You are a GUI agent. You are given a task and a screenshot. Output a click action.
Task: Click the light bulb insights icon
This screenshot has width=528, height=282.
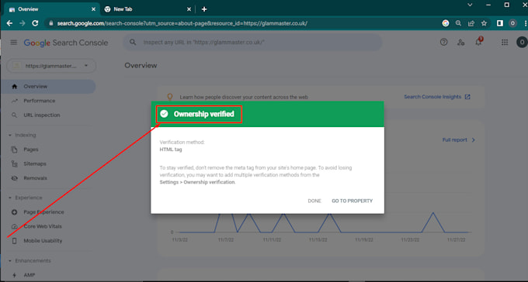(170, 97)
